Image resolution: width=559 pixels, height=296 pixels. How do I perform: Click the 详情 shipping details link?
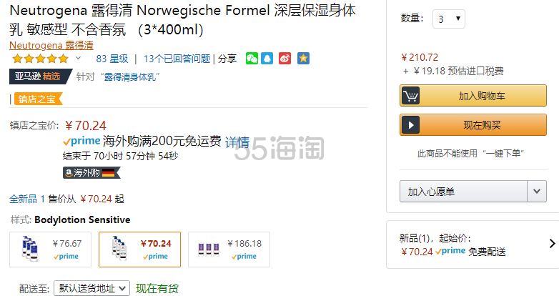pos(237,142)
